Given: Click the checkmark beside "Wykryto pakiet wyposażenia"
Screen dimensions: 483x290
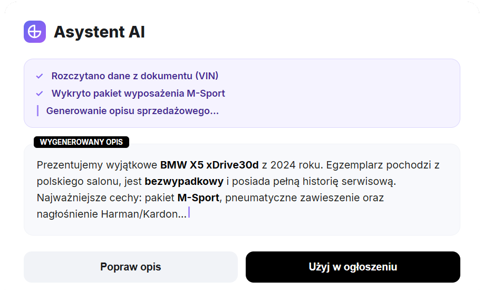Looking at the screenshot, I should pos(39,93).
